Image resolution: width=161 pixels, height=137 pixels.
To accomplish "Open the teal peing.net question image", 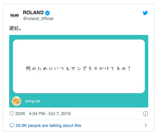I will coord(79,71).
